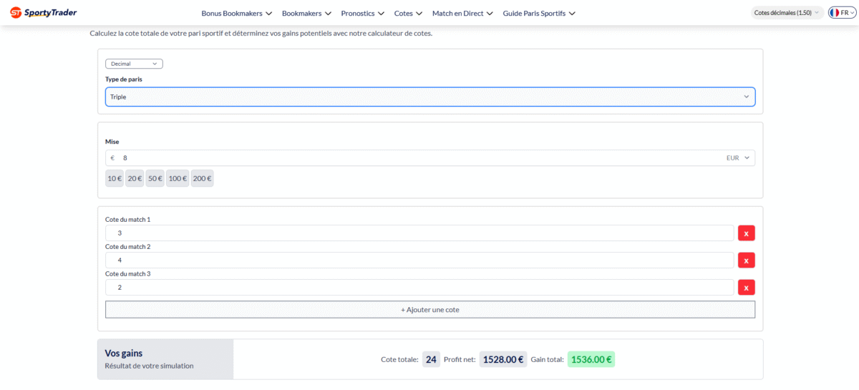Click the Ajouter une cote button
Screen dimensions: 859x390
coord(429,310)
